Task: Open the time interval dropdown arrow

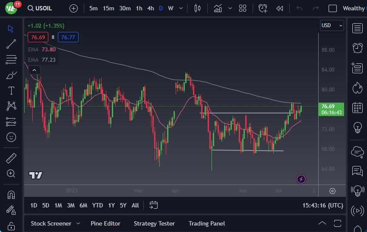Action: point(180,8)
